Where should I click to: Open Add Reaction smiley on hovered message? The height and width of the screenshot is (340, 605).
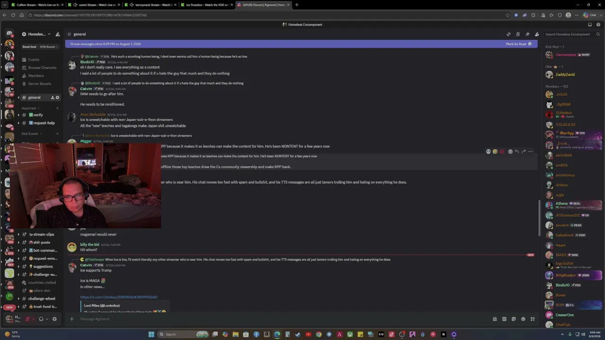pyautogui.click(x=510, y=152)
